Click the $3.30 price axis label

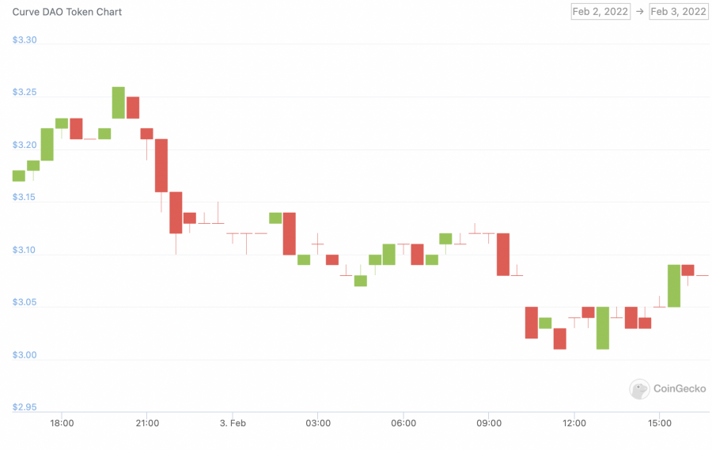(x=25, y=40)
